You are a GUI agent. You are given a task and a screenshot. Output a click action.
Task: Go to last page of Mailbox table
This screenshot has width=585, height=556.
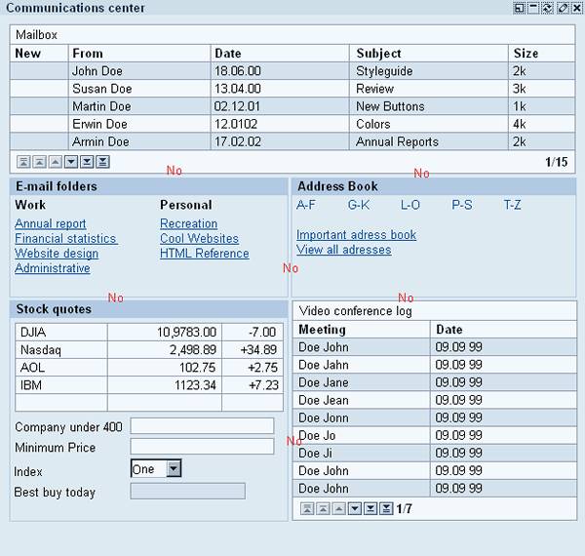point(103,162)
